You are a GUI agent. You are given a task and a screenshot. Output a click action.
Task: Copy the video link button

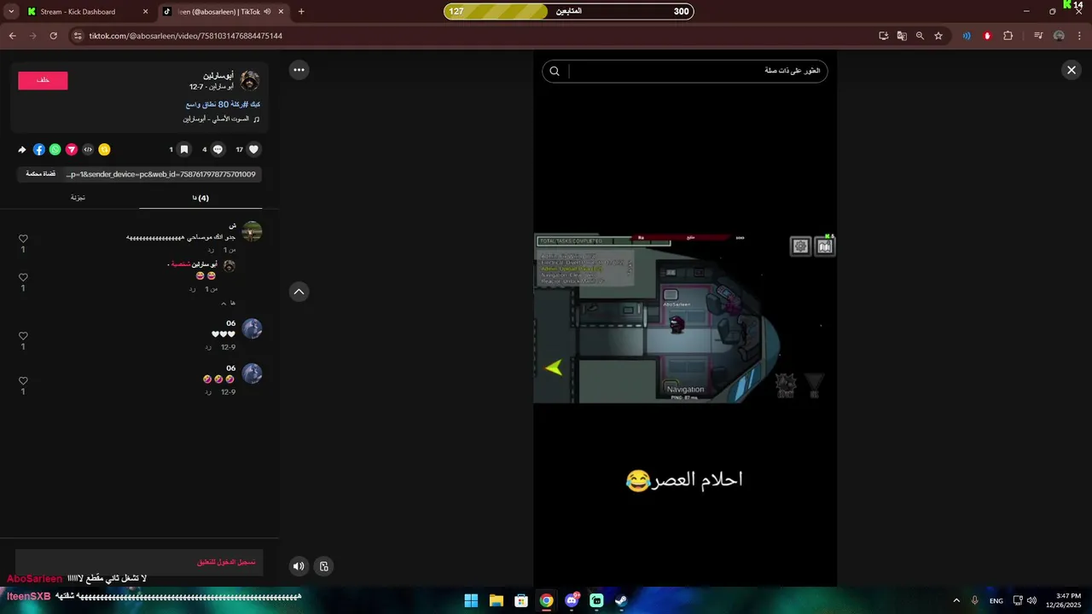pos(40,174)
